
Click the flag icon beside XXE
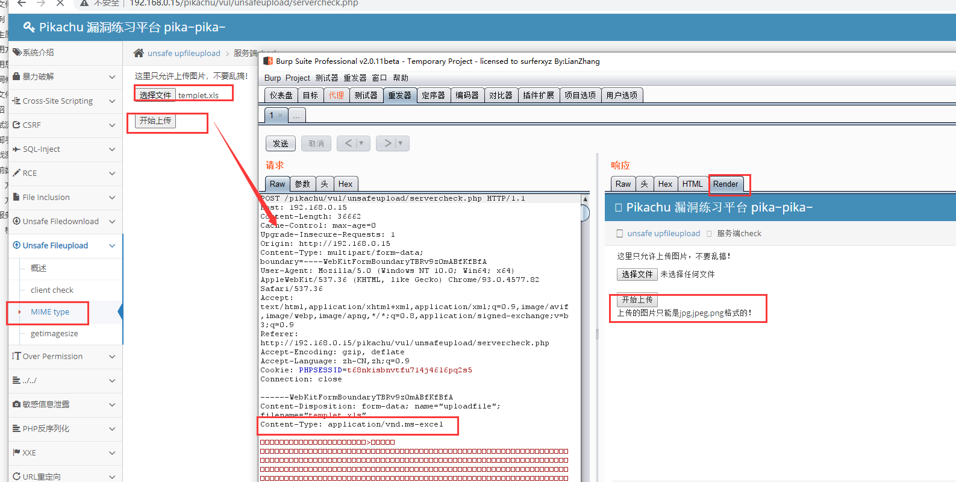pos(17,452)
